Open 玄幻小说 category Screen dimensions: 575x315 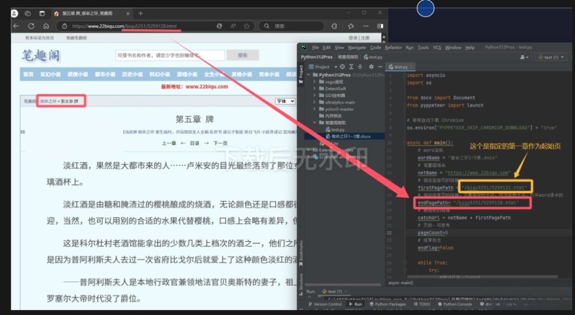pos(51,75)
